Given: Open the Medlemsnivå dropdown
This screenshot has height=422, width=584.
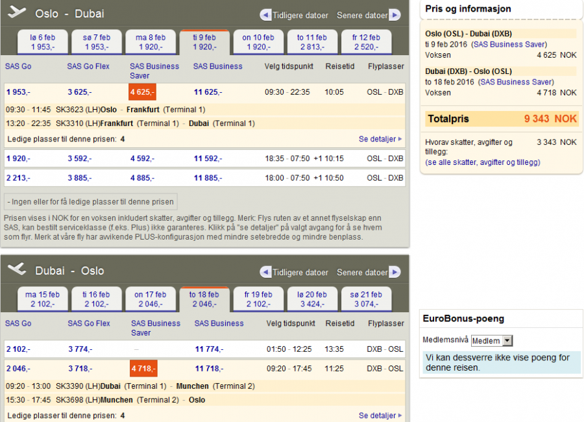Looking at the screenshot, I should [x=491, y=340].
